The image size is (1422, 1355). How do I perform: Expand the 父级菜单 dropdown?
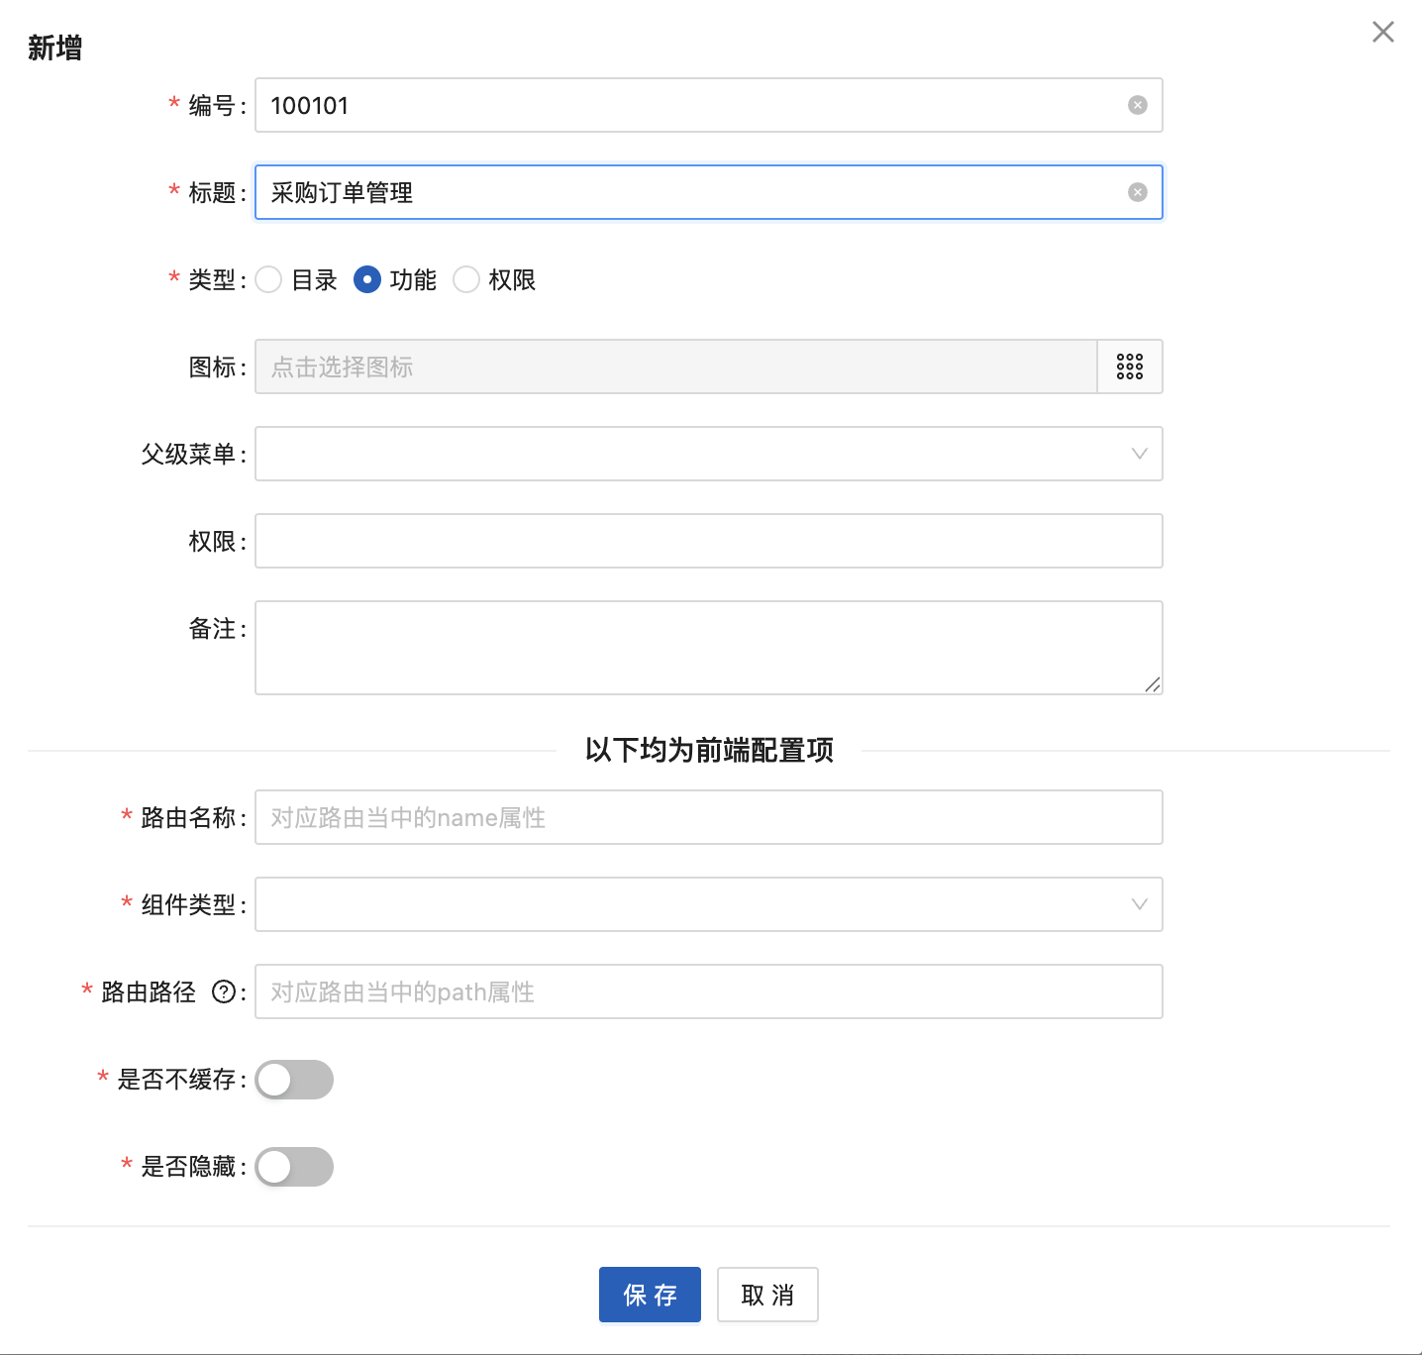708,454
